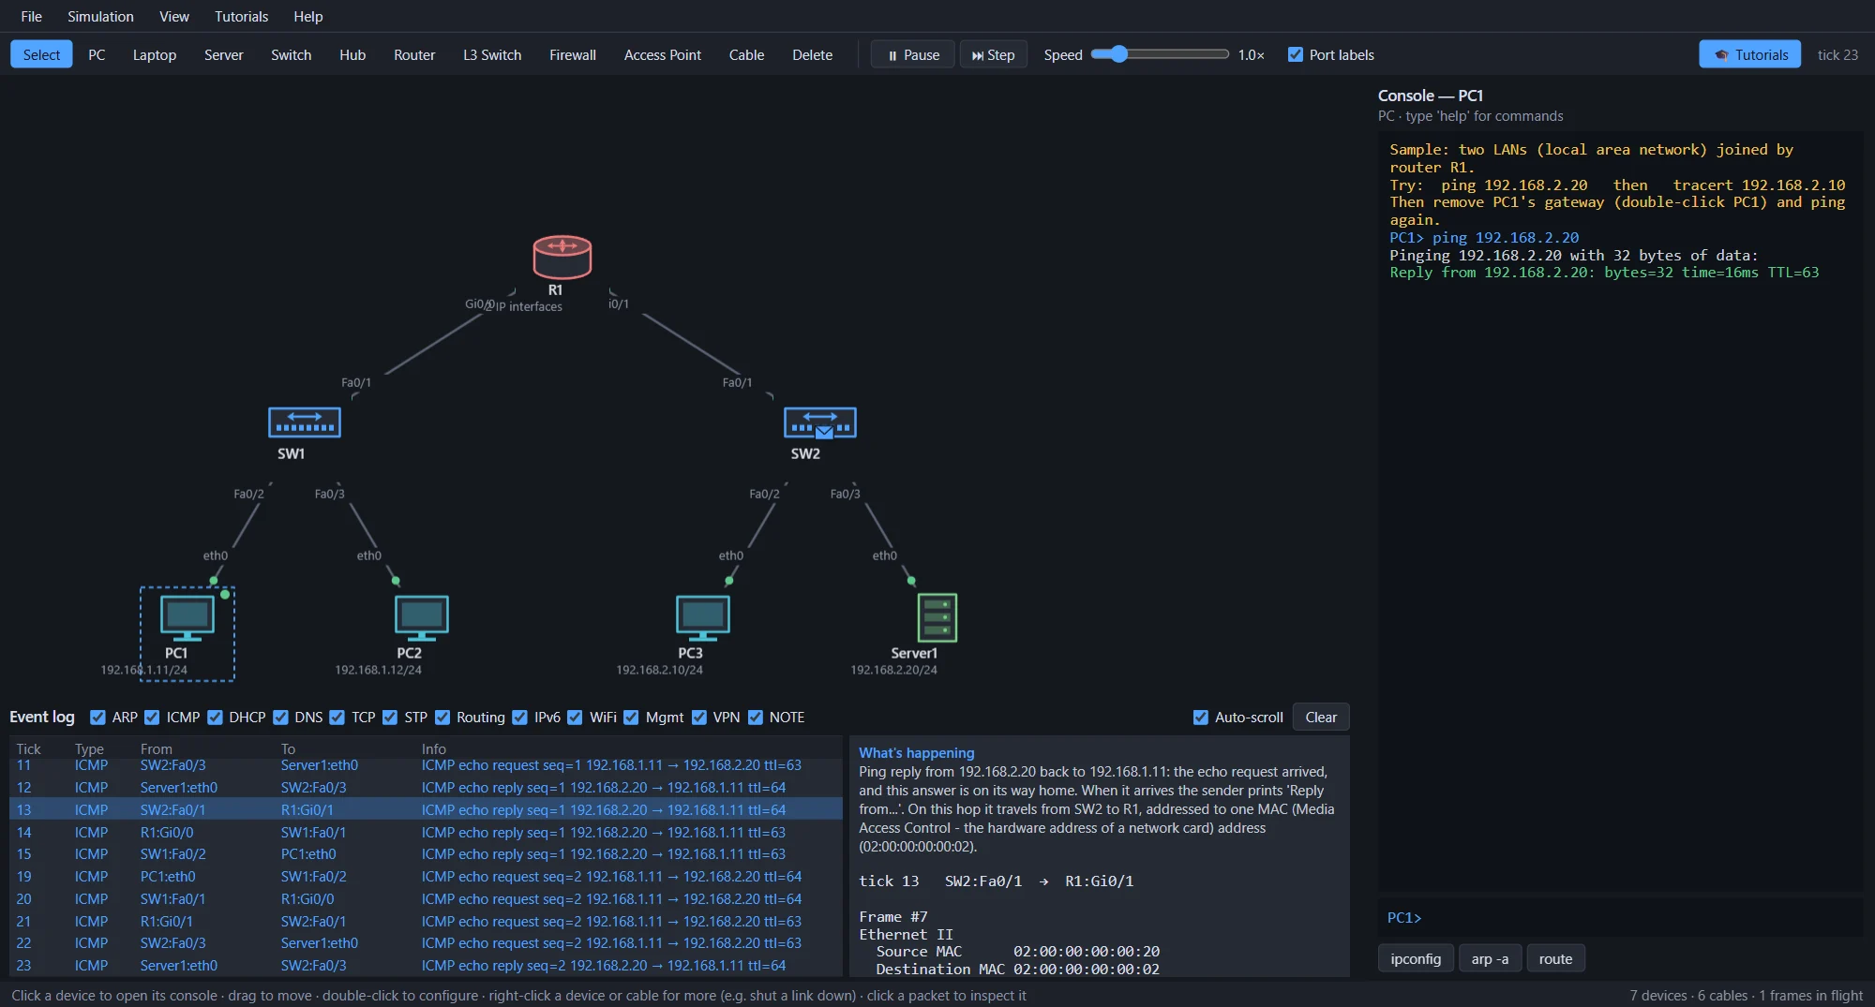Click the PC1 computer icon
The height and width of the screenshot is (1007, 1875).
coord(187,618)
